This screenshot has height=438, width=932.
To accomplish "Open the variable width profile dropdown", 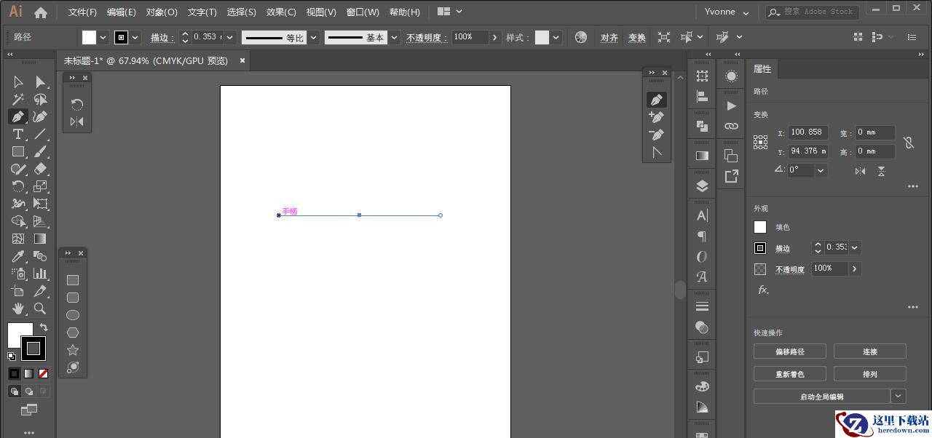I will (314, 37).
